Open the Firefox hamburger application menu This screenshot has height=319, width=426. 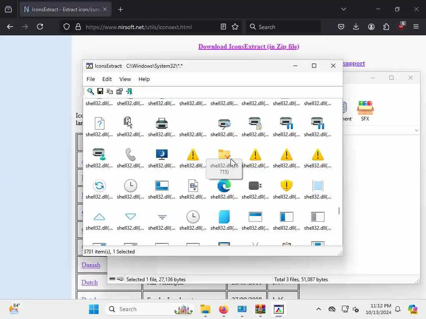point(416,27)
